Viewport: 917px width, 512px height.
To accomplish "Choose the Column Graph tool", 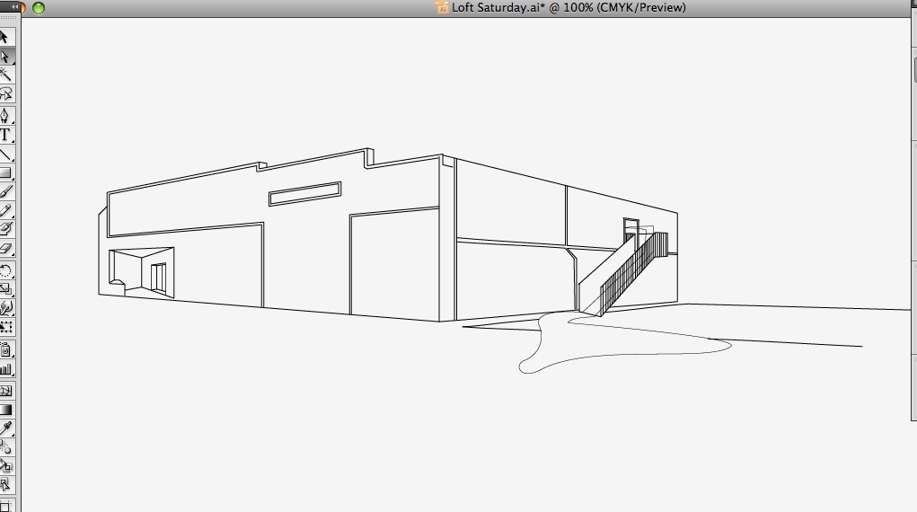I will pos(5,368).
